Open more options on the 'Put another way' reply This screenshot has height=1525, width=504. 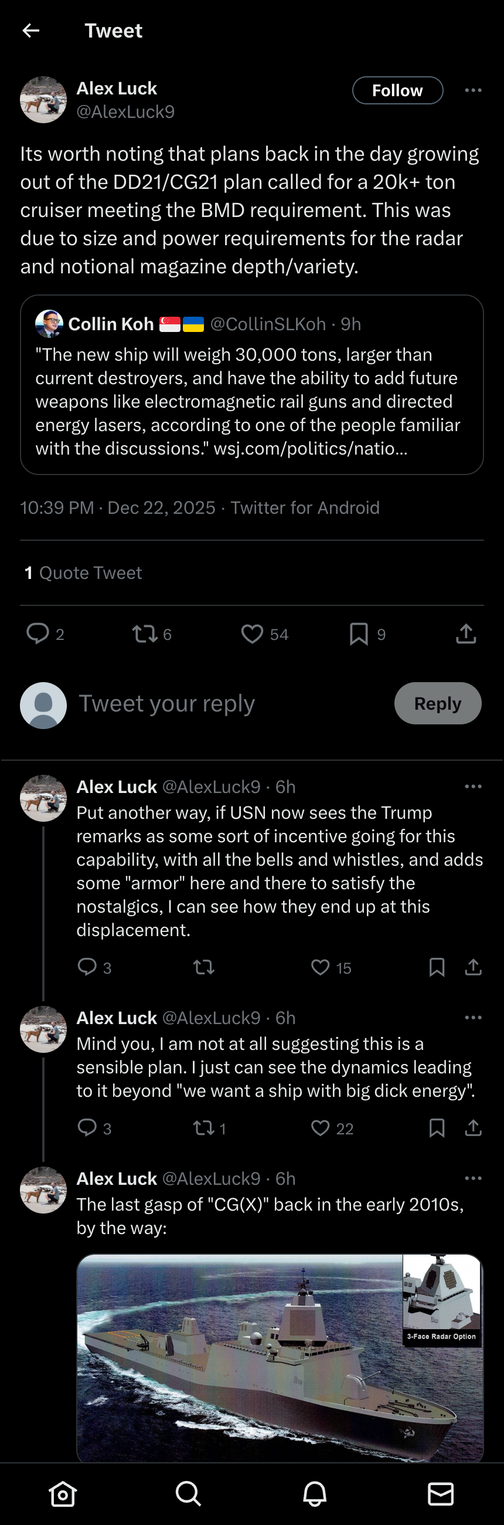473,787
